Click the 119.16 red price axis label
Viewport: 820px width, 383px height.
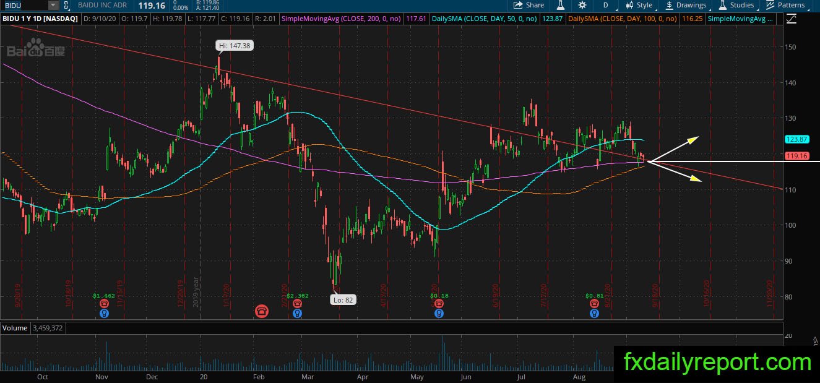pos(796,156)
